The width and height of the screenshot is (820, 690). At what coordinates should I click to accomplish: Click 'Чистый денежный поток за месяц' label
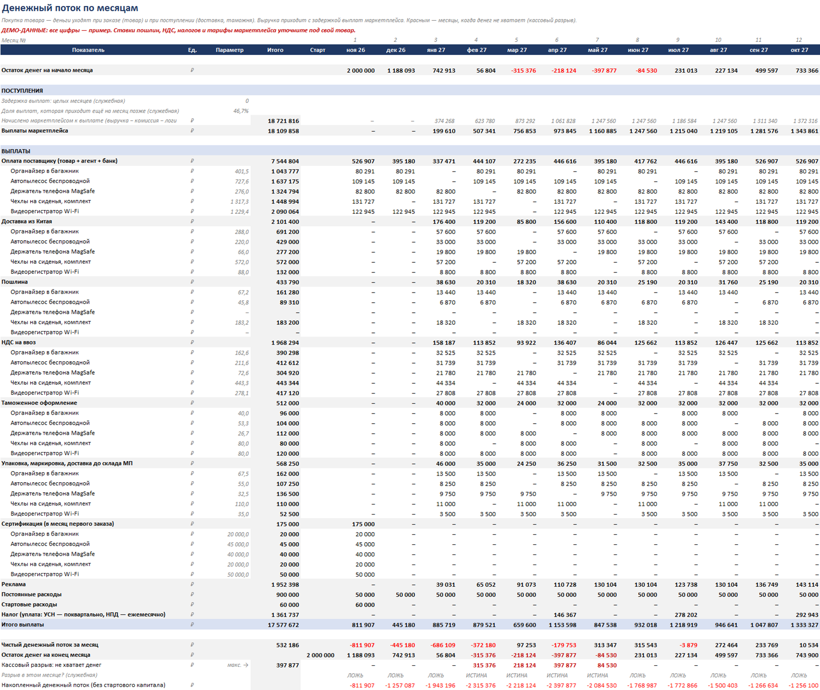pyautogui.click(x=50, y=645)
